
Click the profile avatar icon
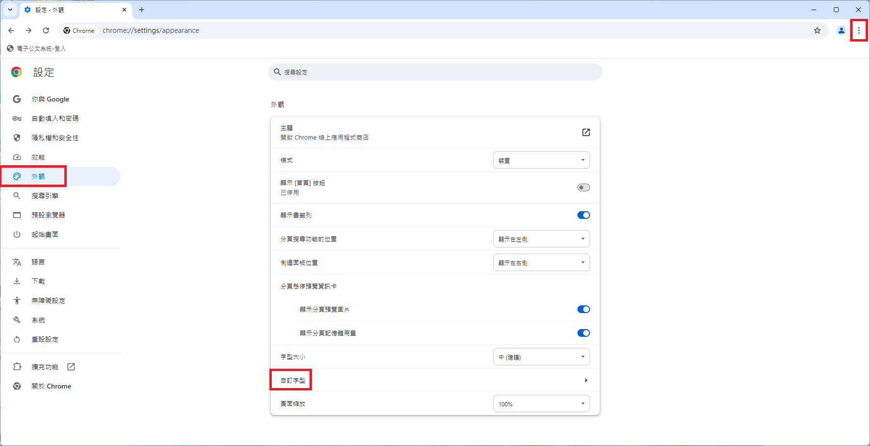click(841, 30)
